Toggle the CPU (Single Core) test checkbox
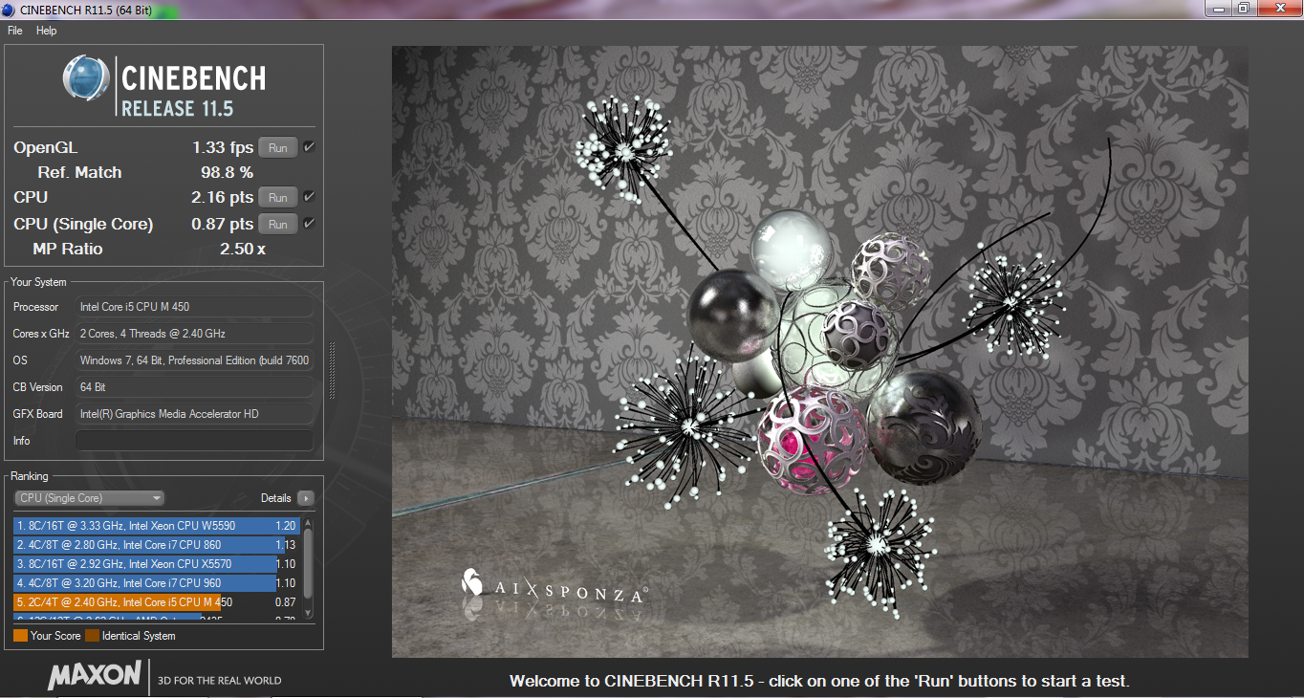 [309, 224]
